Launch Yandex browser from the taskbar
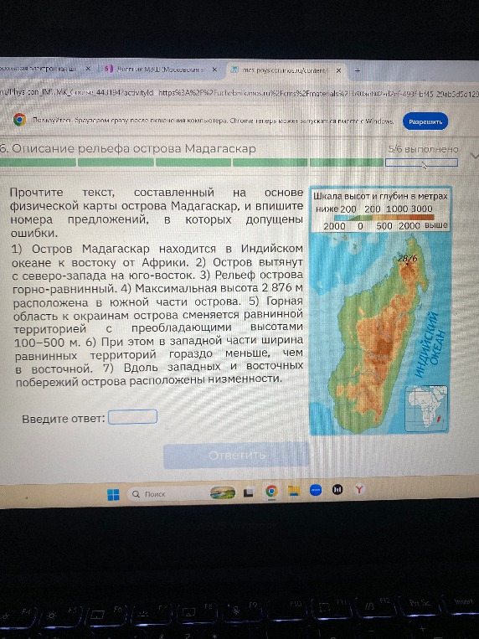Screen dimensions: 479x639 pyautogui.click(x=358, y=488)
